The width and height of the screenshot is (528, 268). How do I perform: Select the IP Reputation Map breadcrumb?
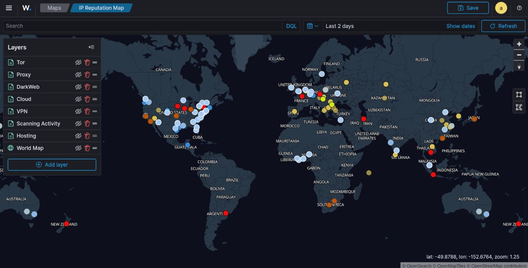point(101,8)
